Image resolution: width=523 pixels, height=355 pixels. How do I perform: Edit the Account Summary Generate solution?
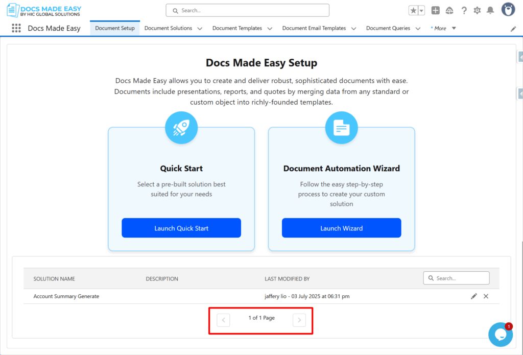pyautogui.click(x=473, y=296)
